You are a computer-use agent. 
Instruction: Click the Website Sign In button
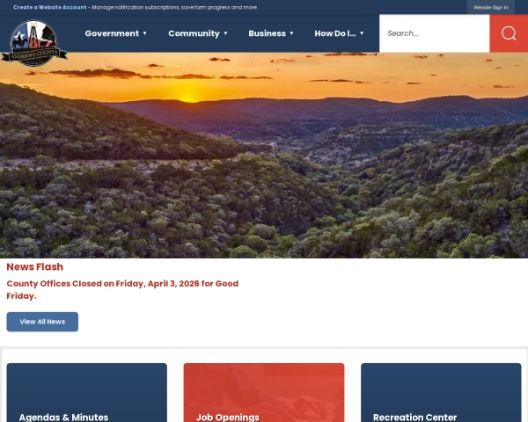point(491,7)
